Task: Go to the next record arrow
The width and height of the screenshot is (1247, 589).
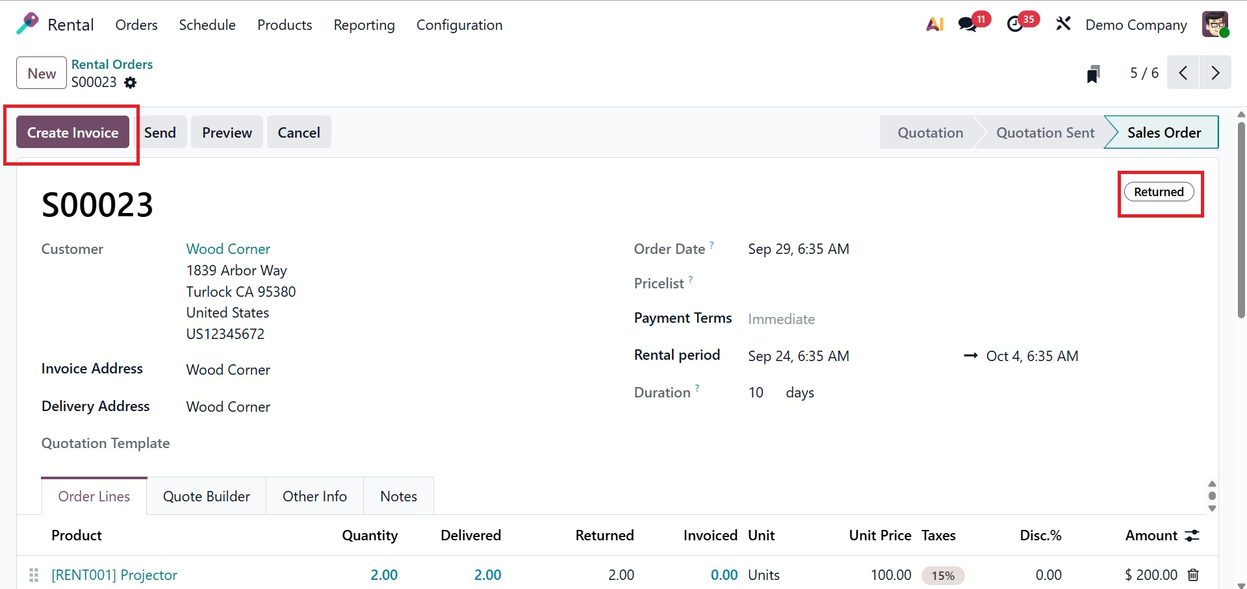Action: point(1215,73)
